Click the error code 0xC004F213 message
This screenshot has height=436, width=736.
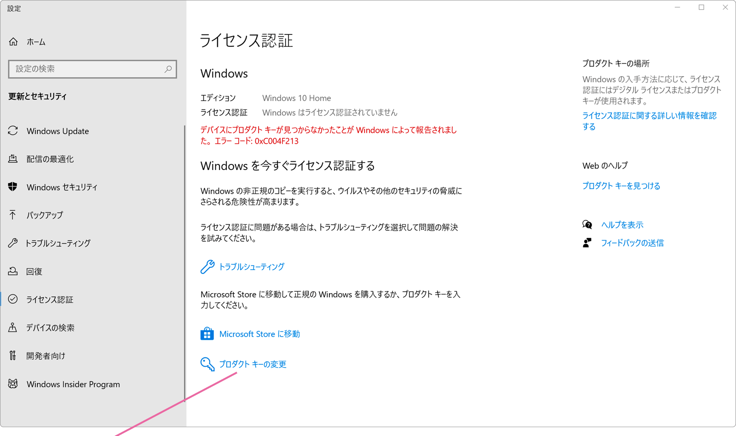tap(328, 136)
